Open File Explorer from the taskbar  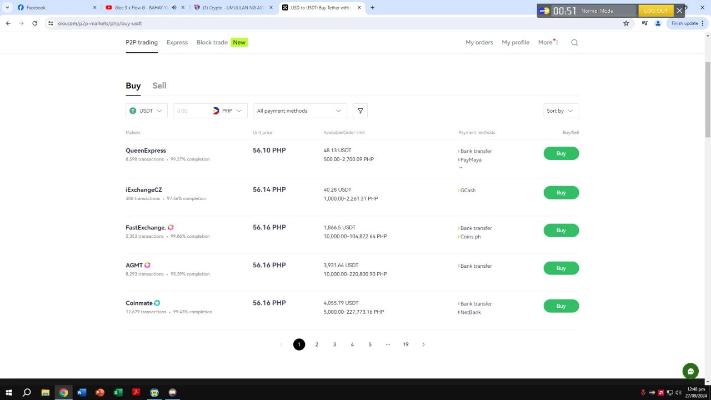pyautogui.click(x=45, y=393)
